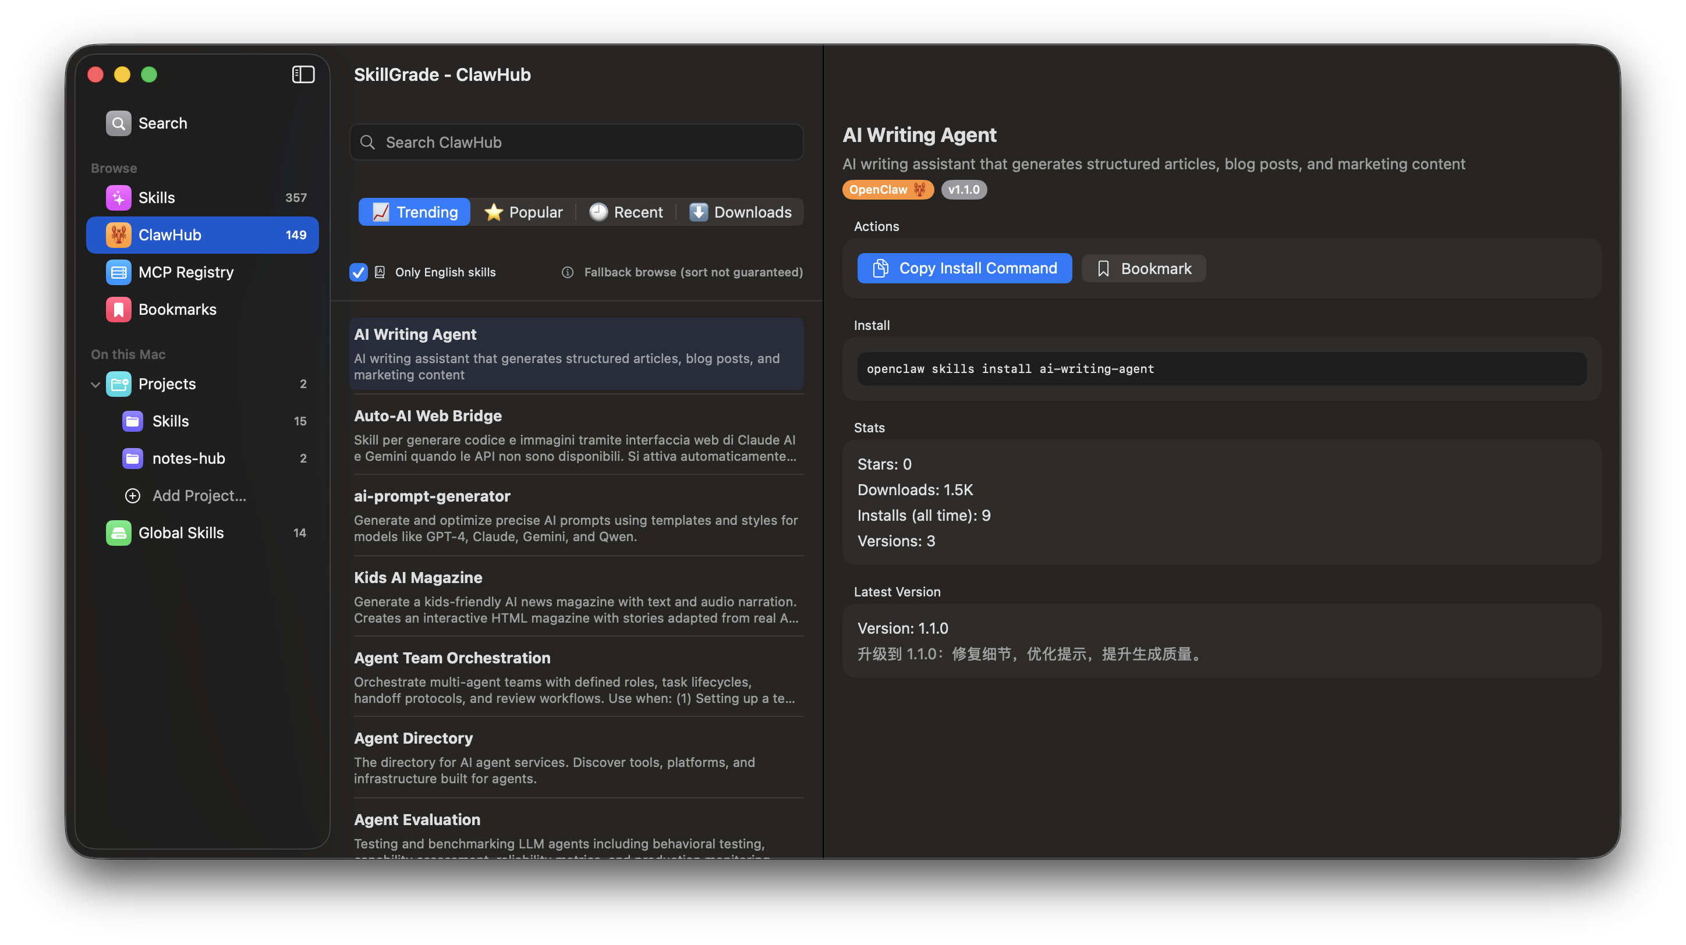
Task: Switch to the Trending tab
Action: click(415, 212)
